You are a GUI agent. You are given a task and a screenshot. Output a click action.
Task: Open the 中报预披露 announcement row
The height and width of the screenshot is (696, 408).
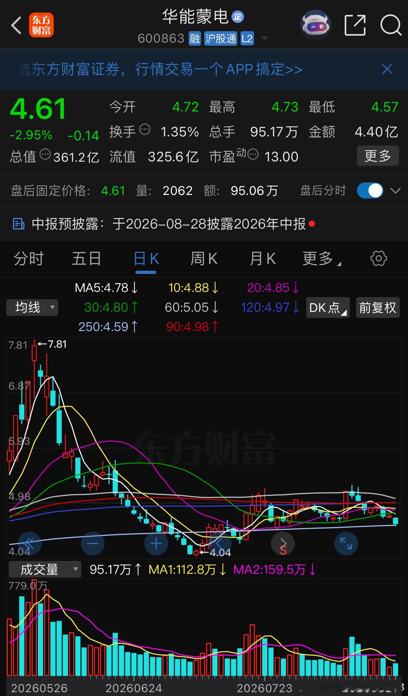pyautogui.click(x=204, y=224)
